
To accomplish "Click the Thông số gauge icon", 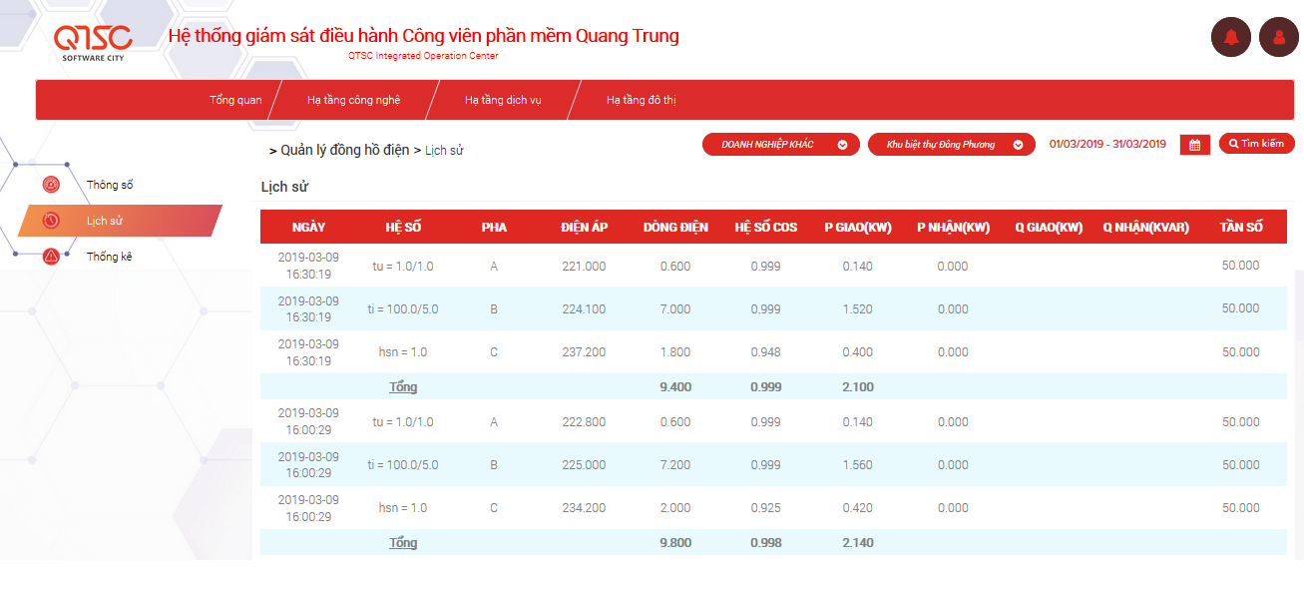I will click(x=52, y=185).
